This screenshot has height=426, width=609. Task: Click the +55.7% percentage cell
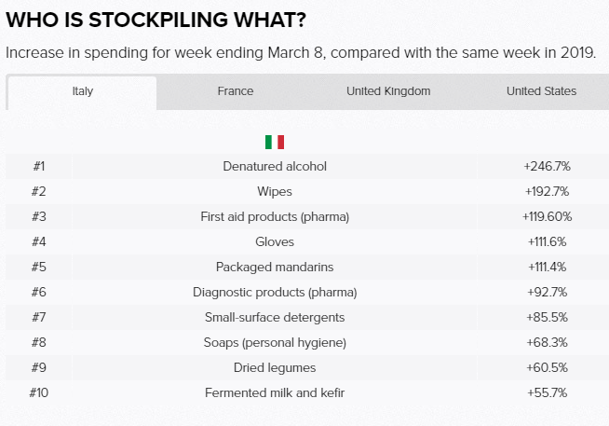547,392
